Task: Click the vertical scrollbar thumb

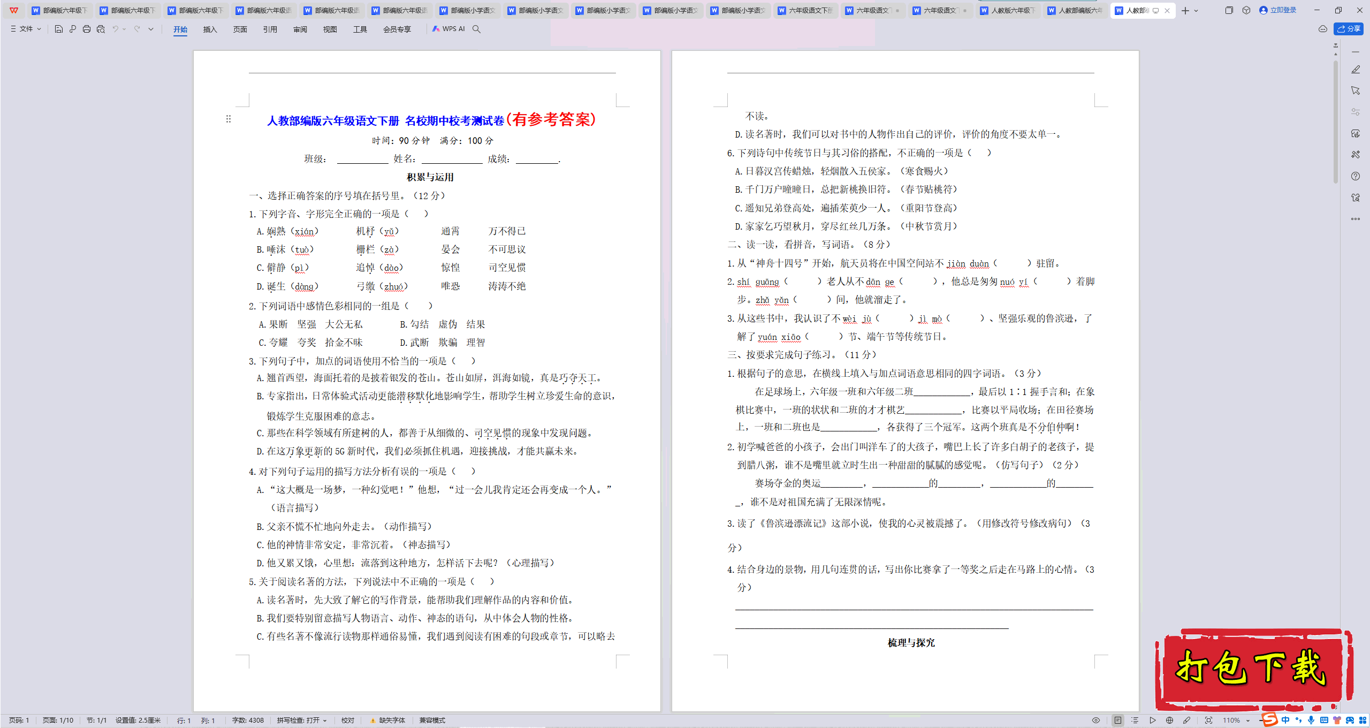Action: pyautogui.click(x=1335, y=122)
